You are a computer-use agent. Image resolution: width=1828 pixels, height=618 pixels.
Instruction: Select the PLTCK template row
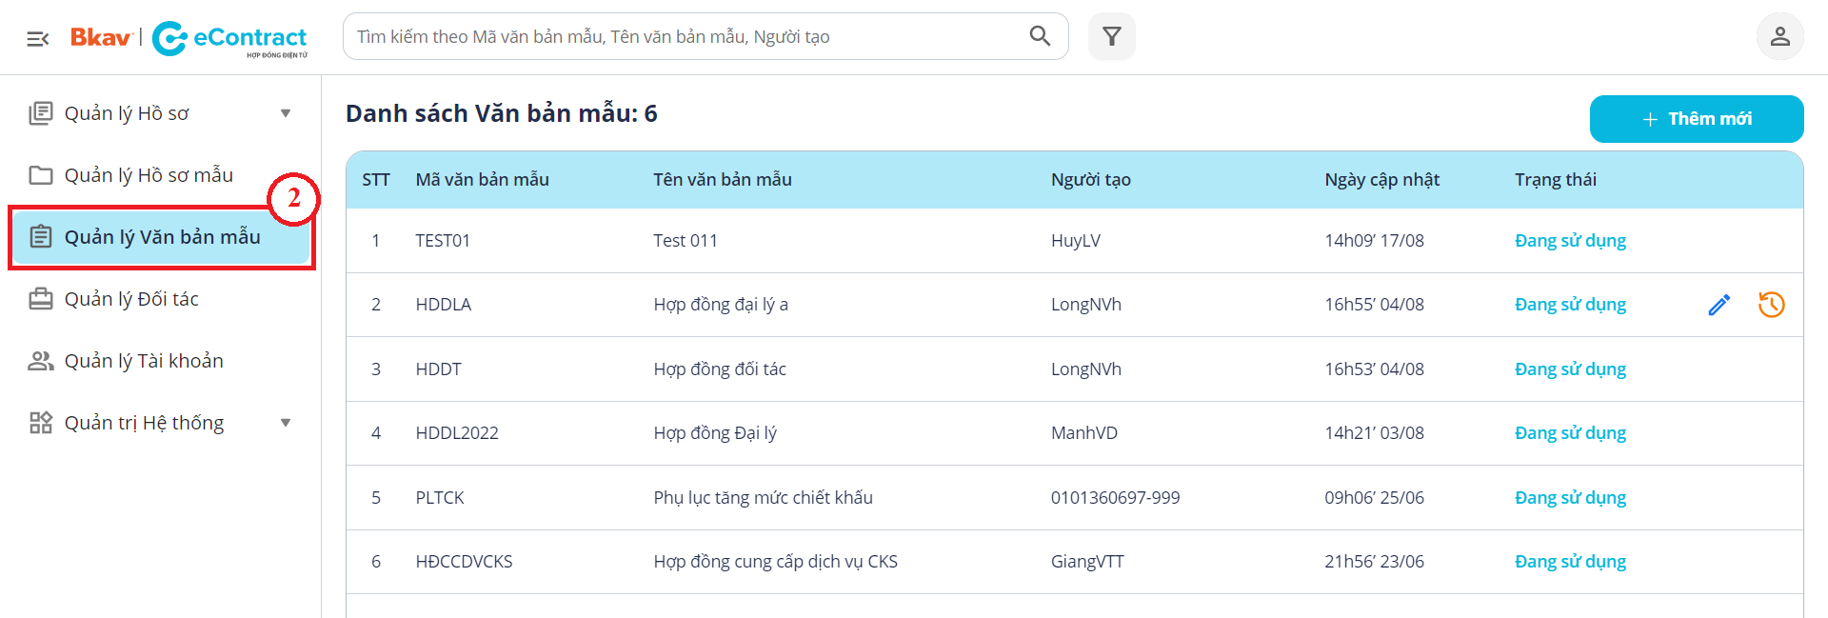[762, 497]
